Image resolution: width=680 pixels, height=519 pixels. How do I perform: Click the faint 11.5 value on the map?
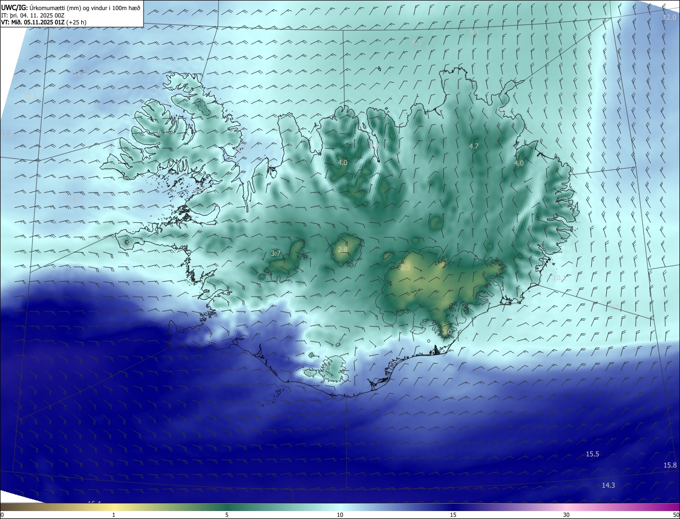coord(80,73)
